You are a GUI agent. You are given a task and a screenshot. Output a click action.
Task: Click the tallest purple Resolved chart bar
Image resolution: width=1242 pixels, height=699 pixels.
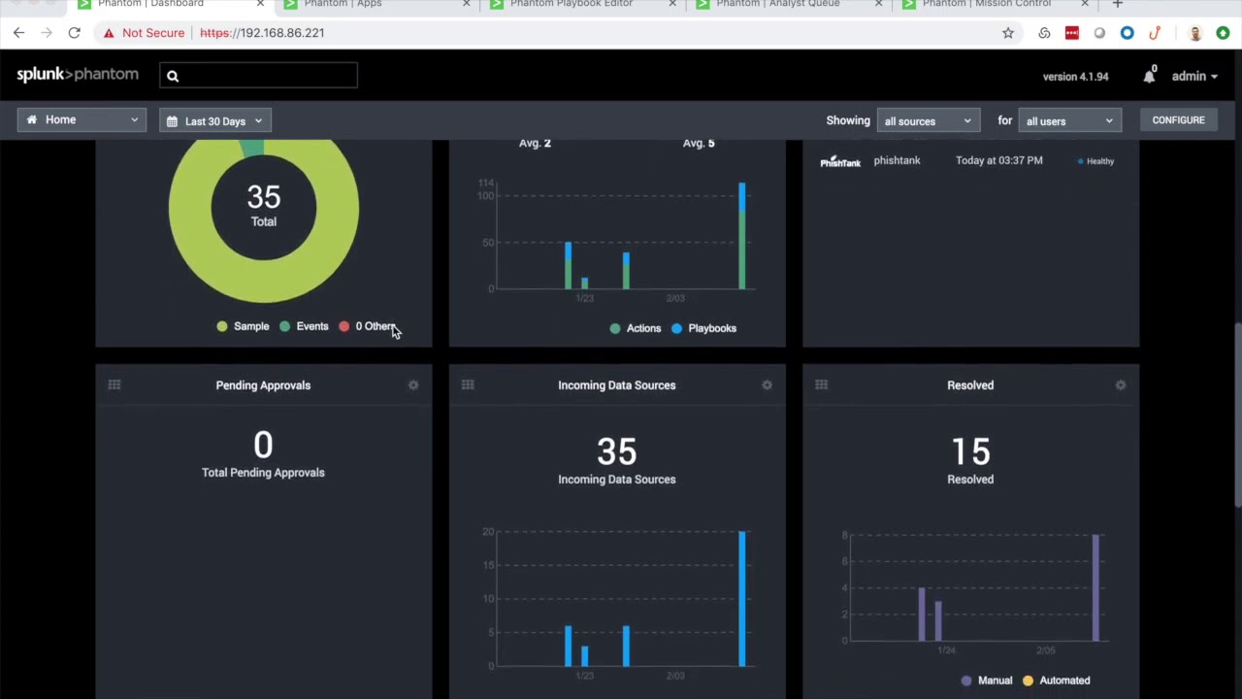click(x=1095, y=587)
